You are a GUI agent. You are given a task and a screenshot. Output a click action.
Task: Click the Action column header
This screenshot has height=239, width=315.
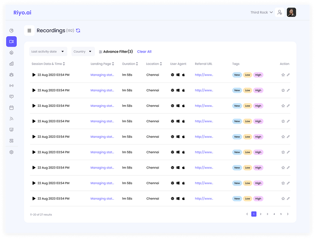click(x=284, y=64)
